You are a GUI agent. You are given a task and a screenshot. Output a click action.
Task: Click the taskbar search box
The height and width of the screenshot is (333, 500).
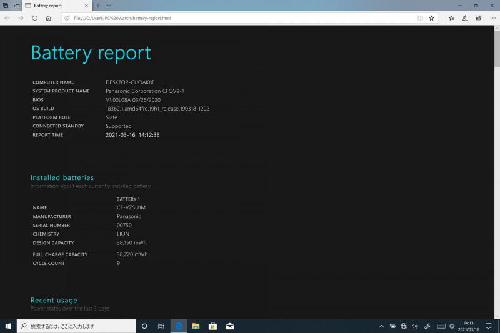pos(76,326)
